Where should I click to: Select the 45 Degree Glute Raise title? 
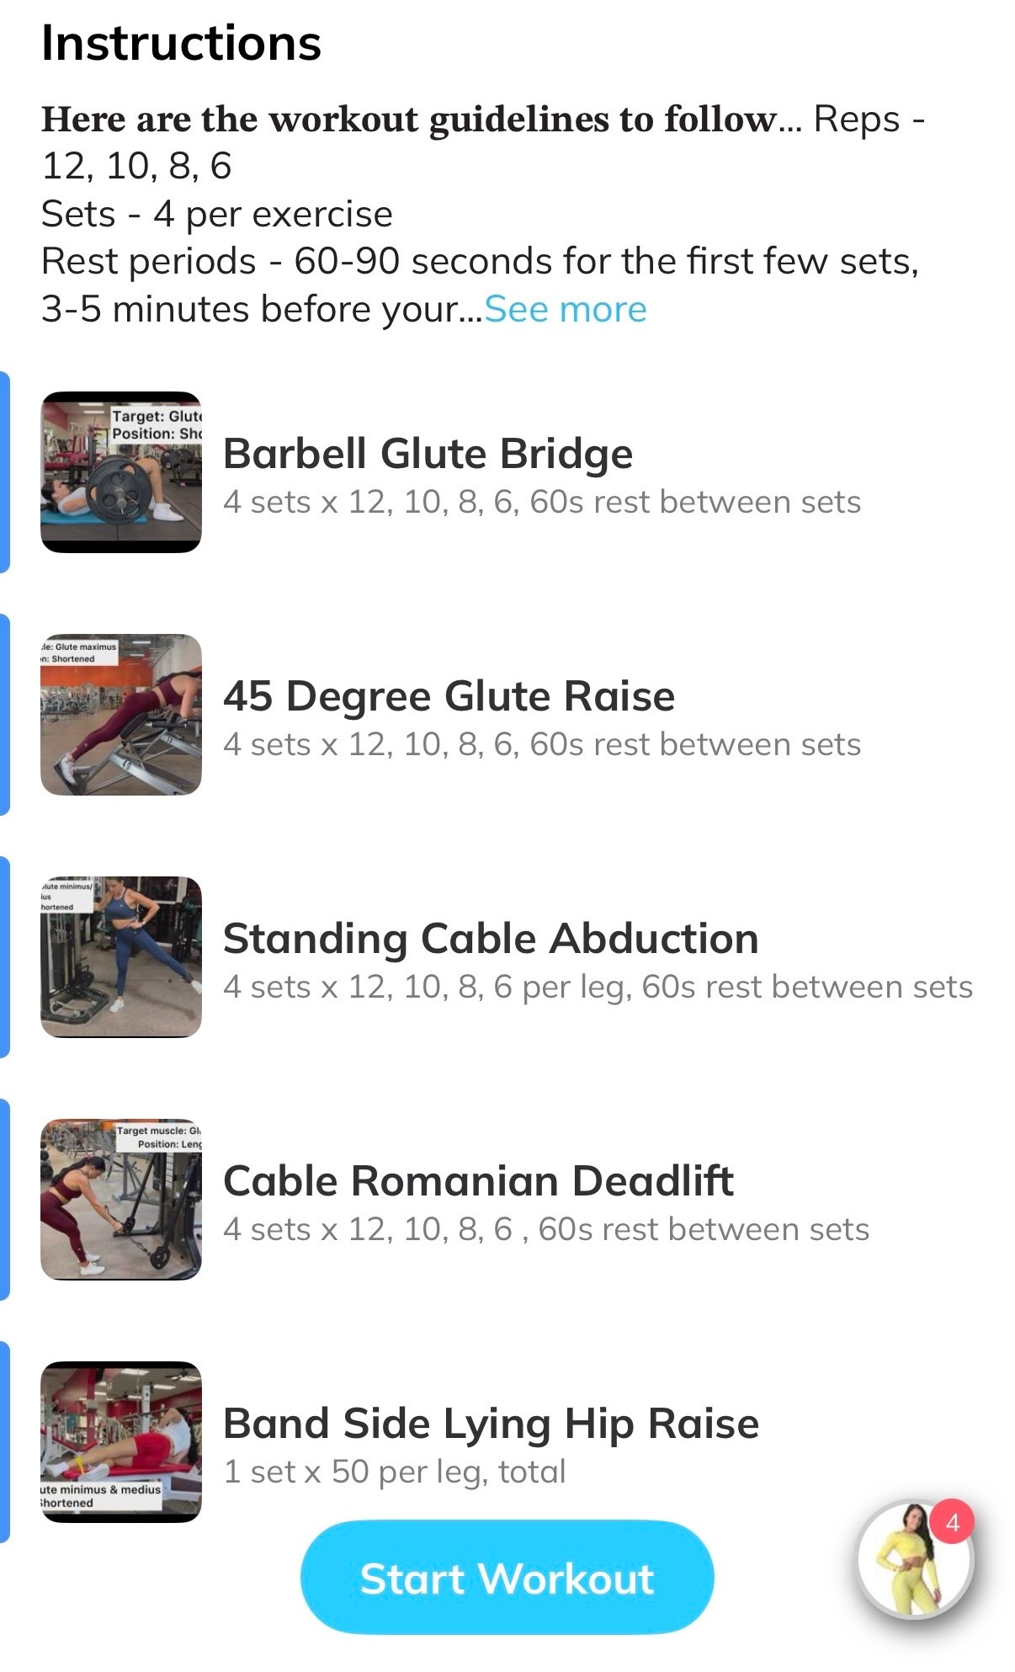tap(449, 696)
